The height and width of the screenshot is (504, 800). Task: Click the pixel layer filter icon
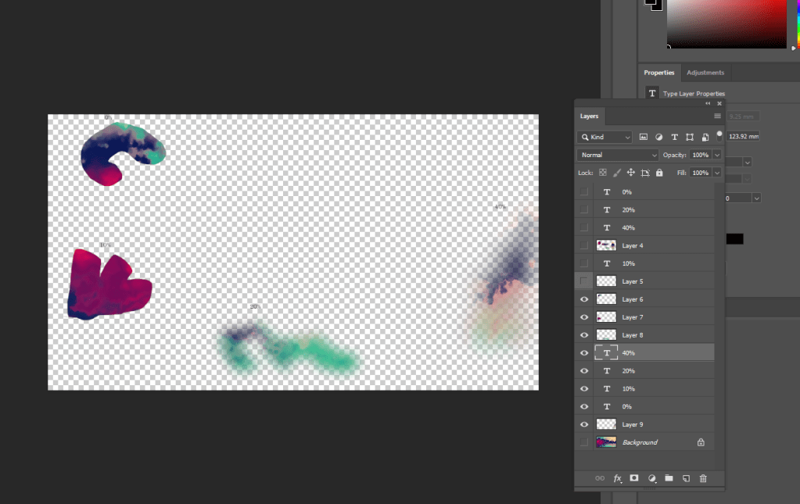(x=644, y=137)
